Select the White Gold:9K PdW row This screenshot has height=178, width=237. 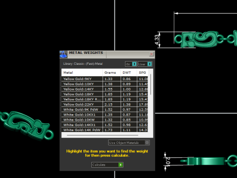(x=105, y=109)
